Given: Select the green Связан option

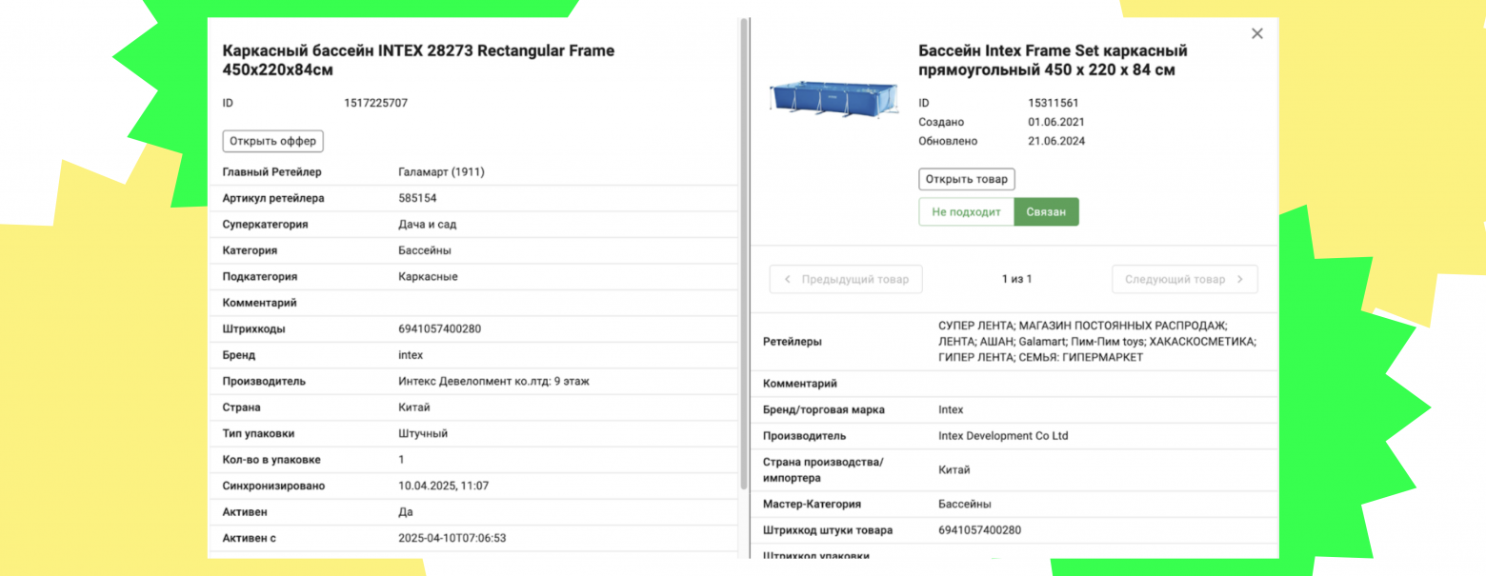Looking at the screenshot, I should click(1047, 211).
